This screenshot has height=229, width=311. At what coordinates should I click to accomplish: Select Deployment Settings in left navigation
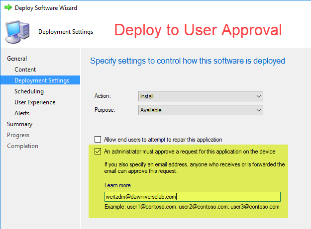[42, 80]
